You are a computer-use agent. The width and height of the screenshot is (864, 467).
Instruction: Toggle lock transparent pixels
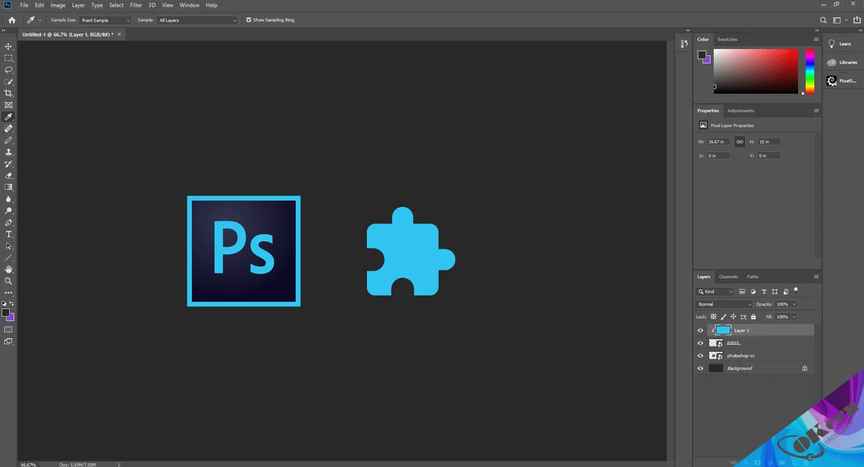click(713, 317)
